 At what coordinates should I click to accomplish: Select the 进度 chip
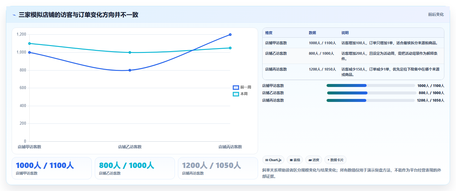[x=314, y=160]
